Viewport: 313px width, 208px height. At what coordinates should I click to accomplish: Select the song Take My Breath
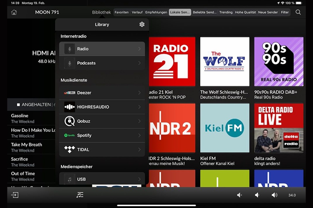(x=31, y=147)
